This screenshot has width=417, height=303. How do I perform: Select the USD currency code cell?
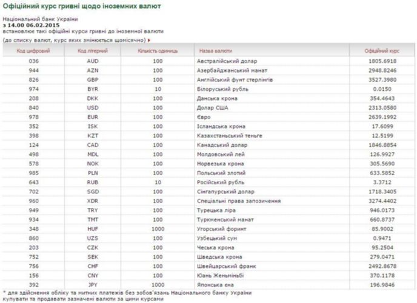pos(93,108)
